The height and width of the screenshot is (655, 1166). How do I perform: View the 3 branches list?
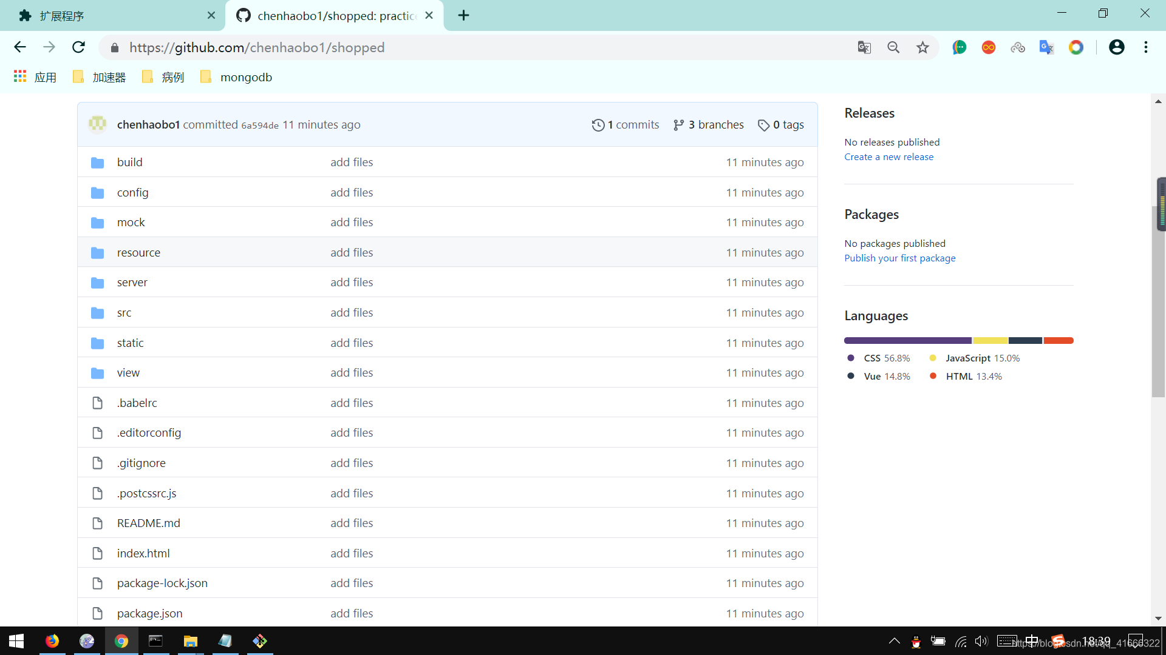click(x=708, y=124)
